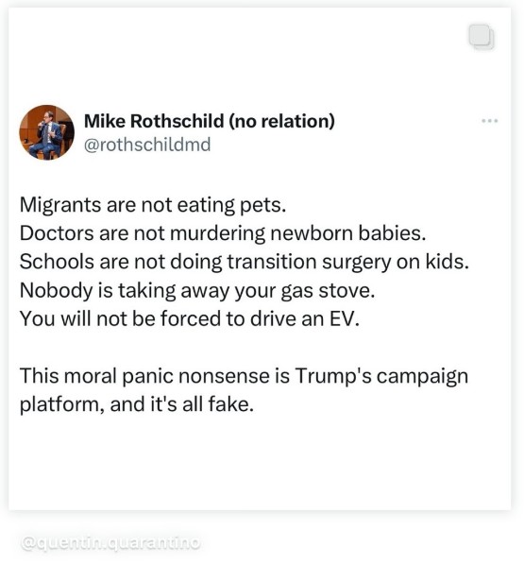Click the '(no relation)' part of the name
Screen dimensions: 524x565
[x=282, y=121]
